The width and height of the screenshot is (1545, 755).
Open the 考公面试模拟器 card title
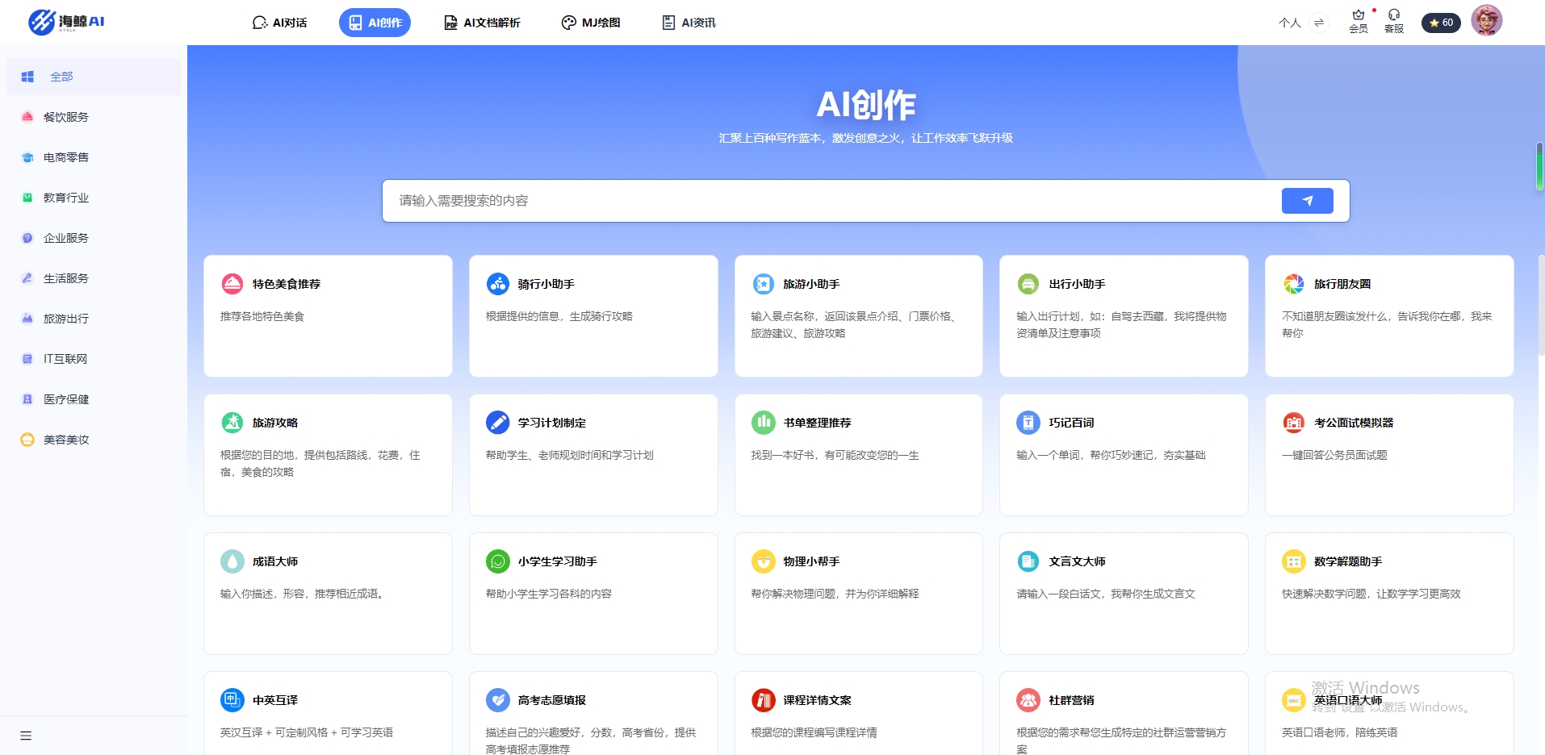1354,423
